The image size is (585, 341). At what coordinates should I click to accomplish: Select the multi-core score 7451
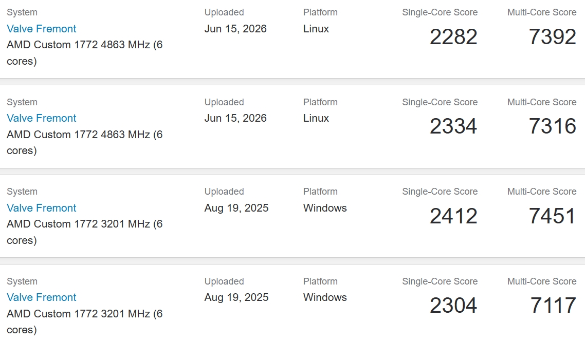click(553, 216)
